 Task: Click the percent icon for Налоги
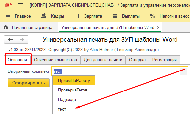coord(152,16)
